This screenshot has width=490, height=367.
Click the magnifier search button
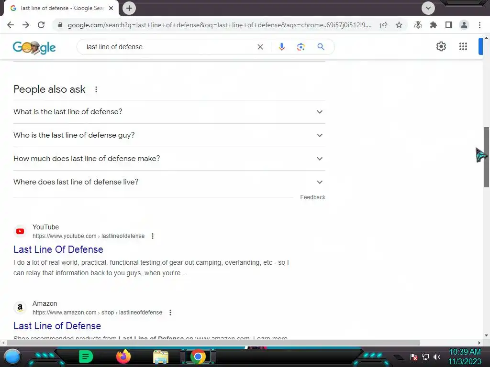[321, 47]
